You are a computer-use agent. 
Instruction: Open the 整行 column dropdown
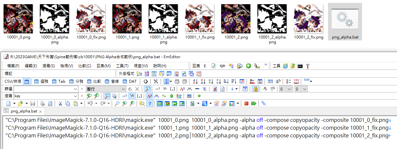coord(123,89)
